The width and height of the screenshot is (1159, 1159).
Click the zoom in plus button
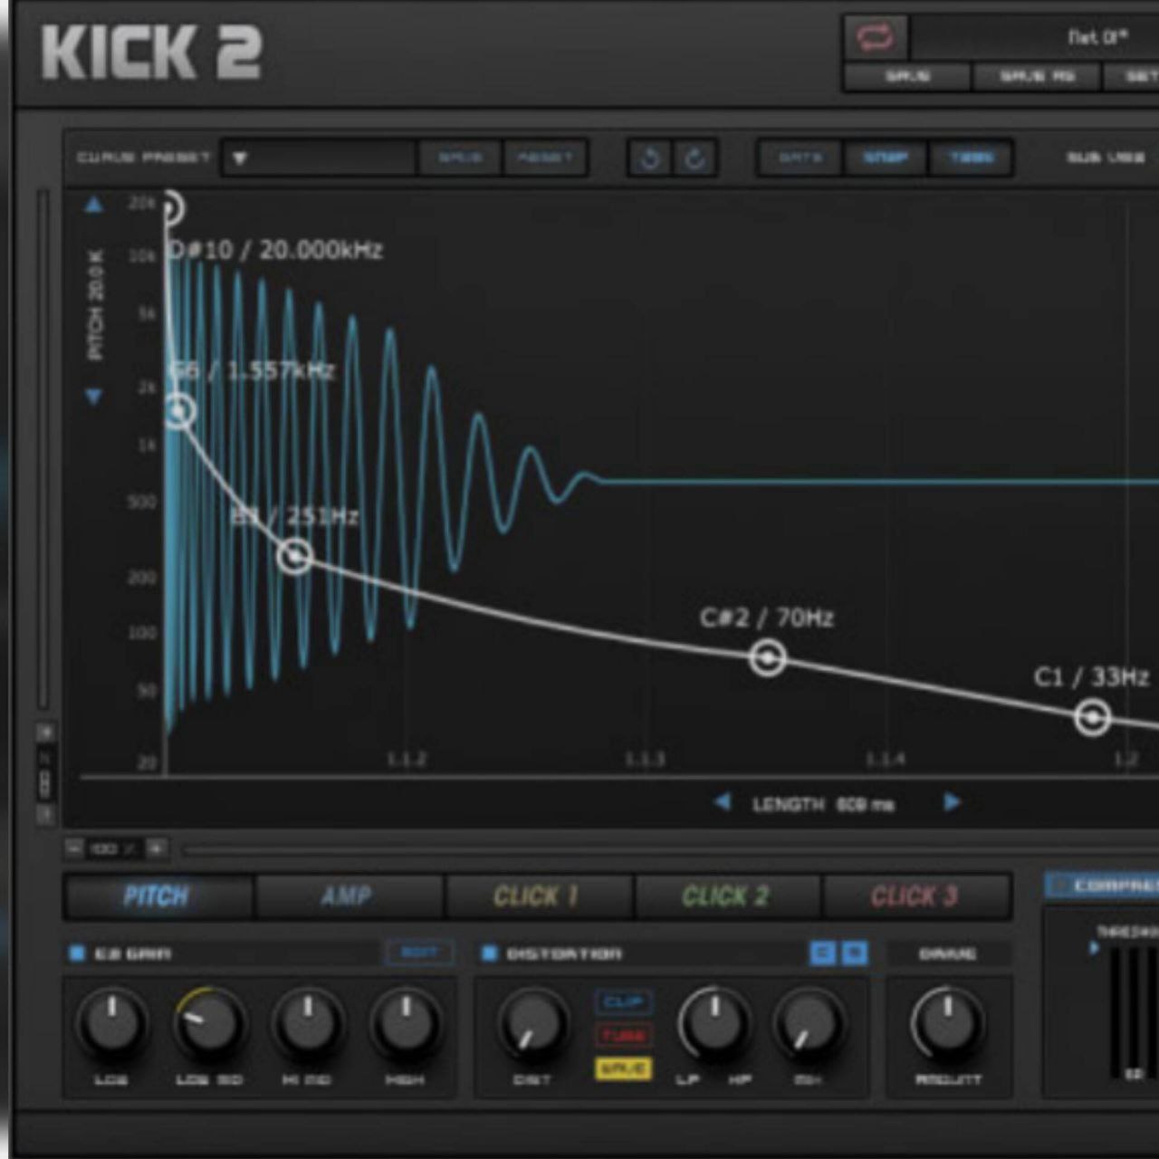click(156, 848)
